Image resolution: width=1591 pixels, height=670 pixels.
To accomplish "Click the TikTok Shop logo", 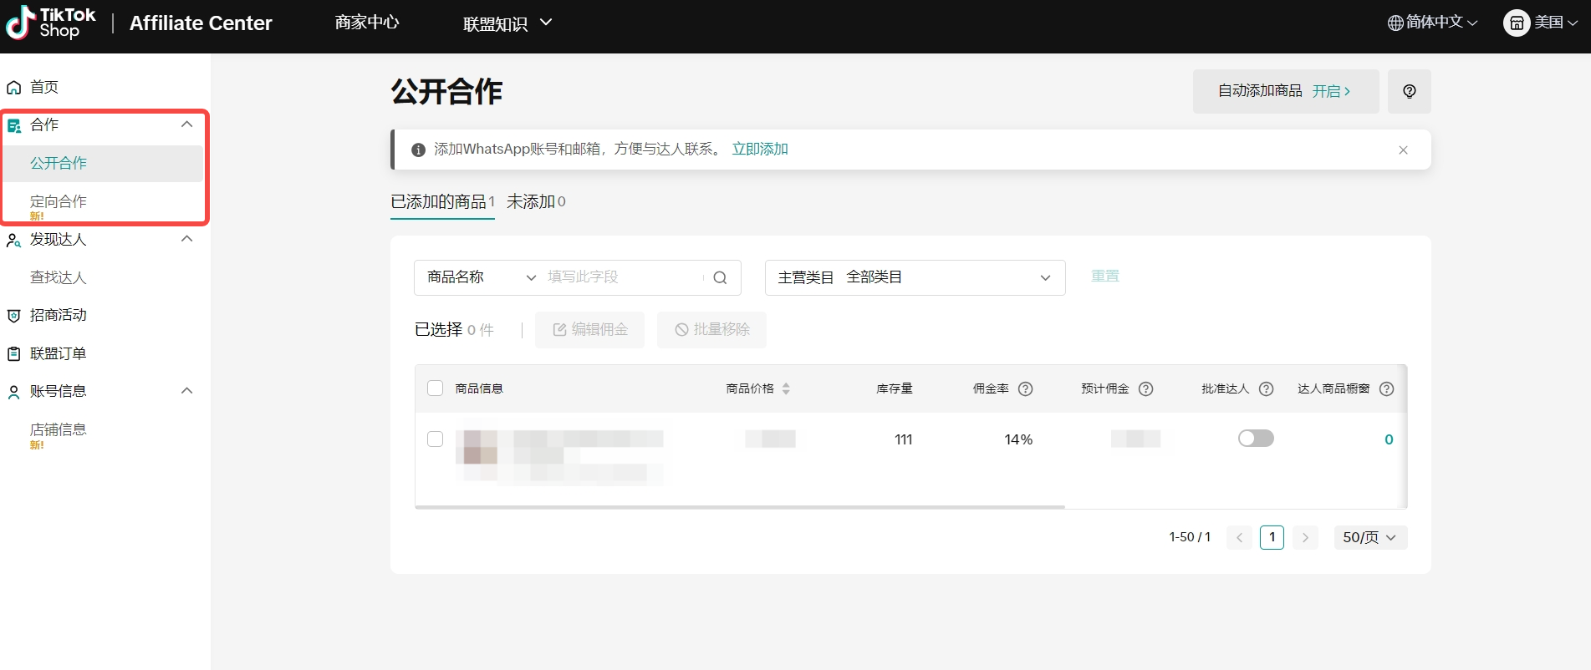I will click(52, 23).
